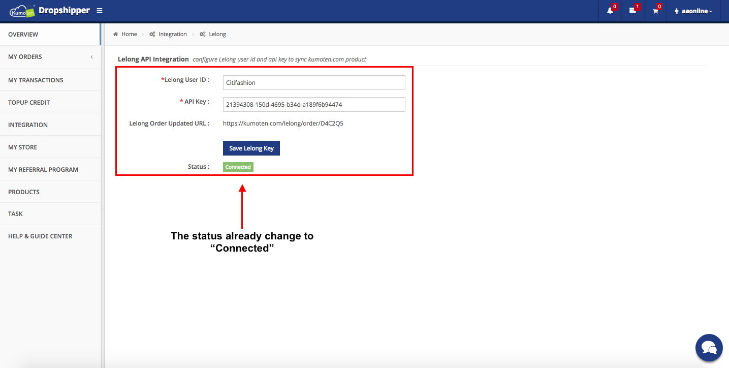Open the messages icon with badge 1

pos(632,11)
